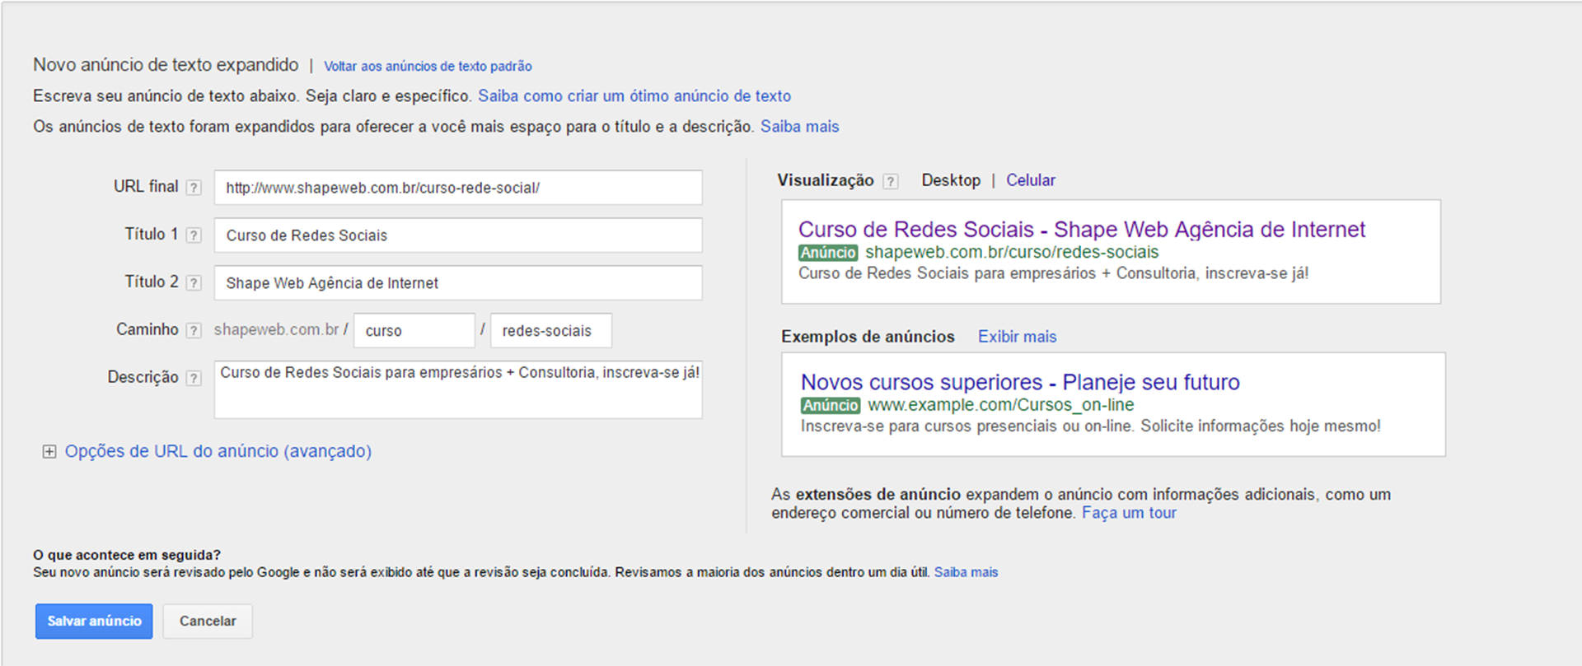Select the first Caminho path field 'curso'
Image resolution: width=1582 pixels, height=666 pixels.
tap(414, 331)
